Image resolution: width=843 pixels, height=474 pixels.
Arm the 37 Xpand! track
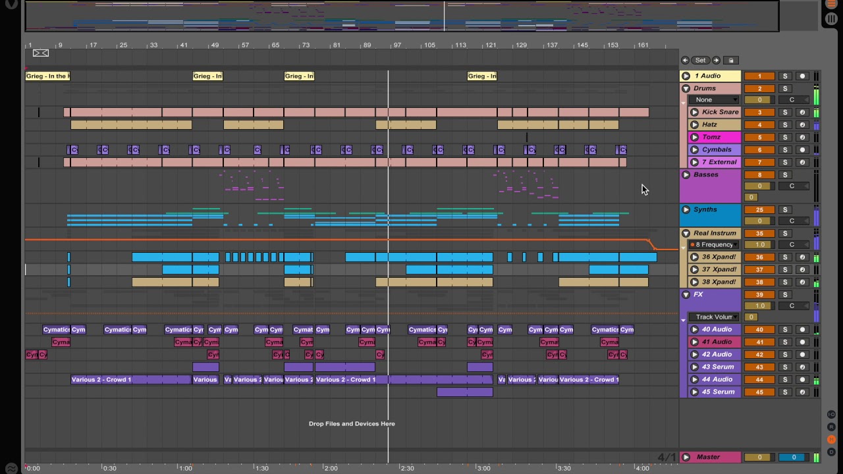click(802, 269)
